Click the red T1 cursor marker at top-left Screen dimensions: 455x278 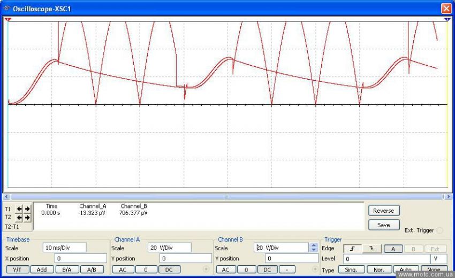7,19
